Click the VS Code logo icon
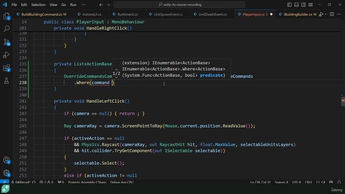This screenshot has height=194, width=345. click(5, 5)
